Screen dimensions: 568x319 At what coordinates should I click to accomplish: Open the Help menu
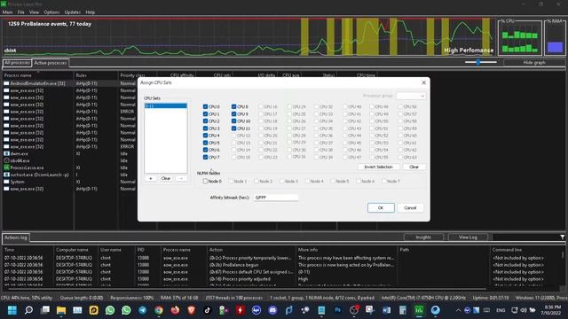coord(91,12)
